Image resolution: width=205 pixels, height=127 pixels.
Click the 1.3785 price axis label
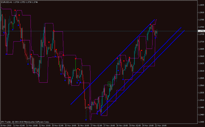click(x=201, y=20)
